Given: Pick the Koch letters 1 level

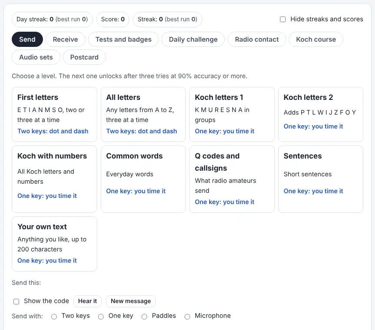Looking at the screenshot, I should (232, 114).
